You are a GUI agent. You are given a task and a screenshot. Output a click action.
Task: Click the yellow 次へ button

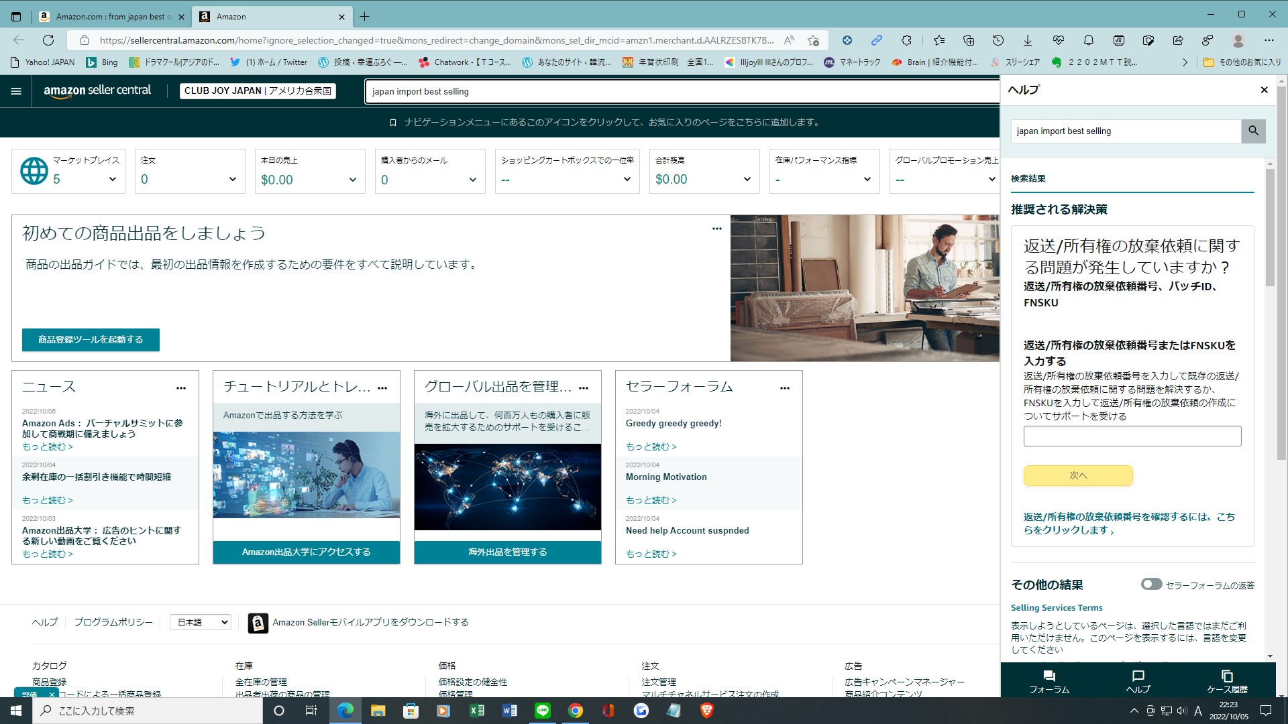[1078, 475]
